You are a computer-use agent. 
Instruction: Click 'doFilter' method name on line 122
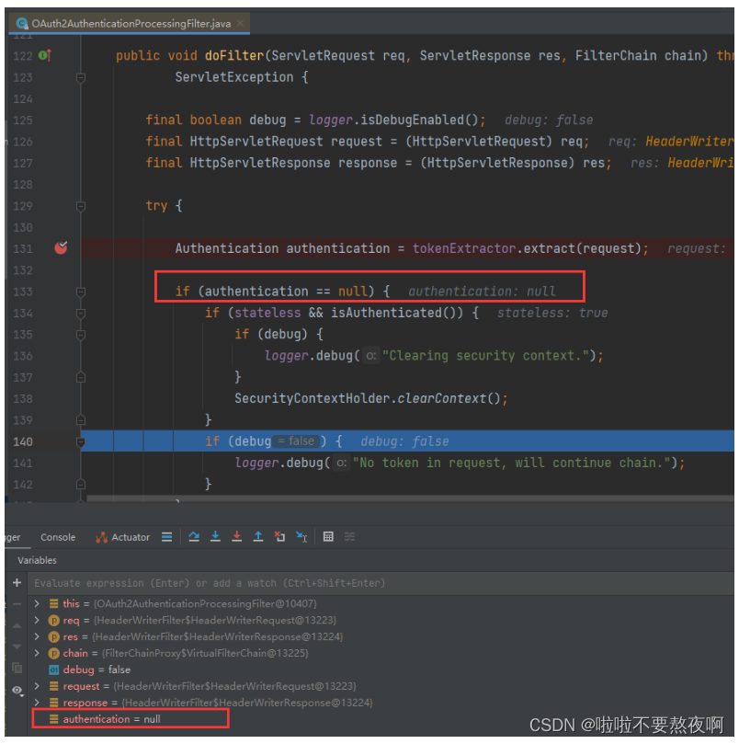(234, 55)
